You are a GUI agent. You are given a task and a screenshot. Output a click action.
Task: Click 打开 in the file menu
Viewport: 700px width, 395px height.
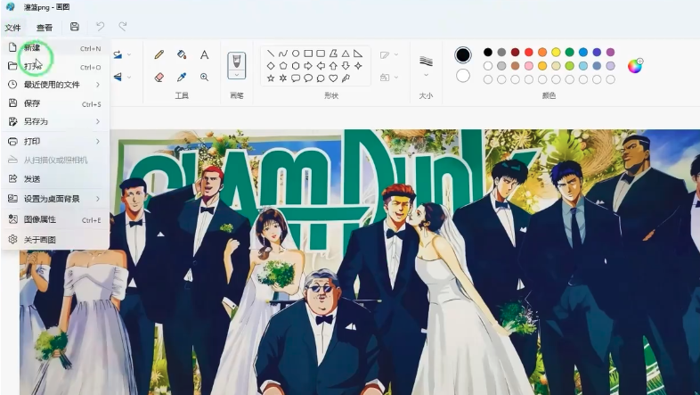click(x=55, y=67)
